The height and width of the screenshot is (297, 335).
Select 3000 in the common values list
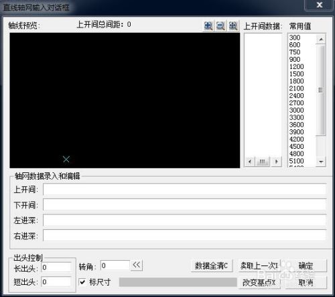[297, 110]
